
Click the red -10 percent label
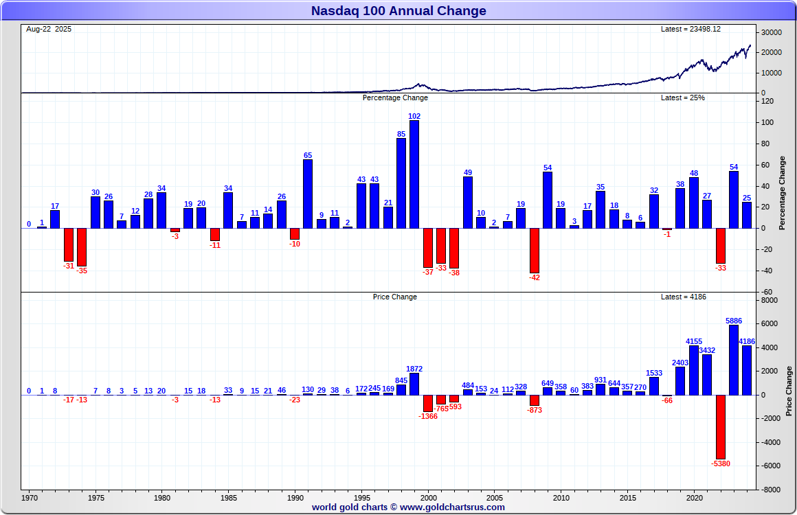click(x=295, y=244)
